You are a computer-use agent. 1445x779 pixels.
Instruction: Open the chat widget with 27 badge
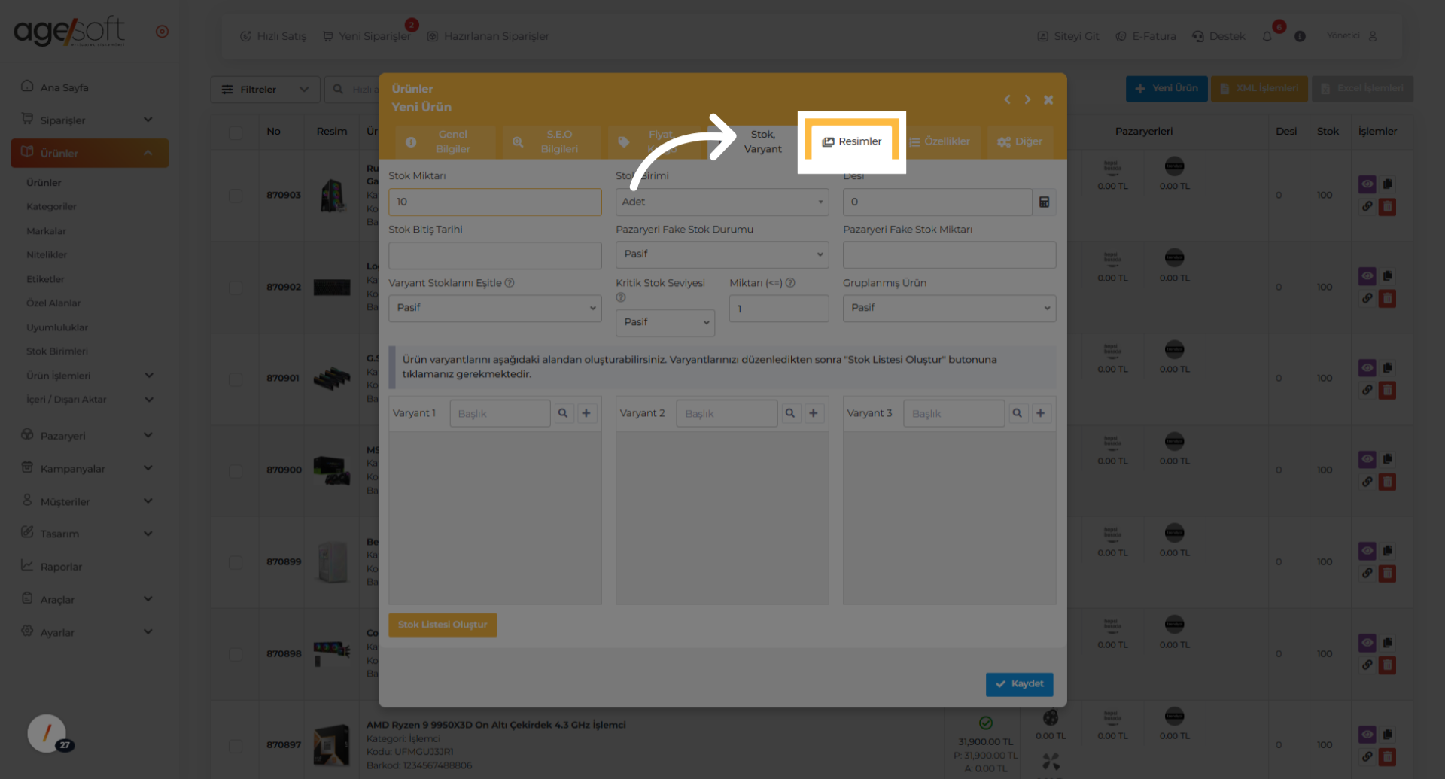[x=47, y=733]
